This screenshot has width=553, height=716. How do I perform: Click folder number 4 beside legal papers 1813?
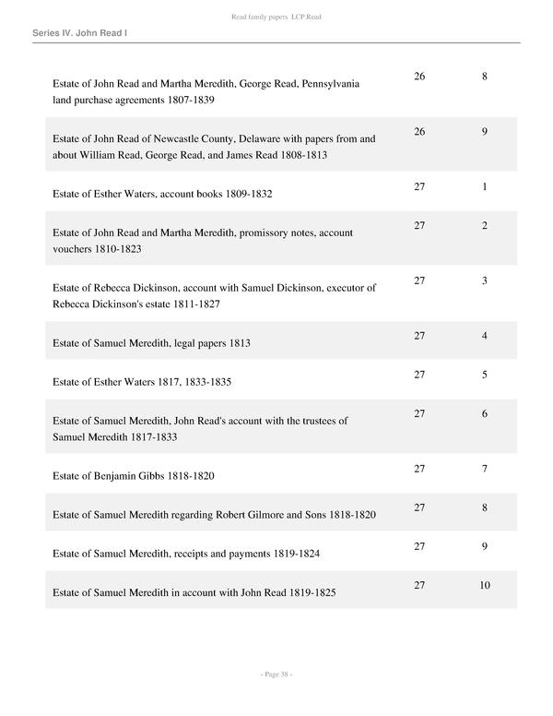(485, 336)
